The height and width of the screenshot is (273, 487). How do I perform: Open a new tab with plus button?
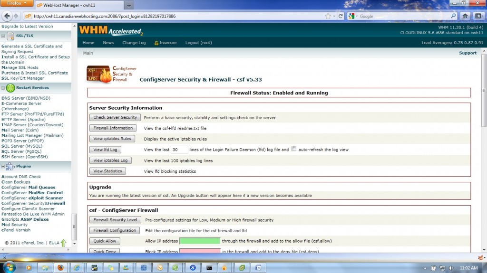click(x=129, y=5)
